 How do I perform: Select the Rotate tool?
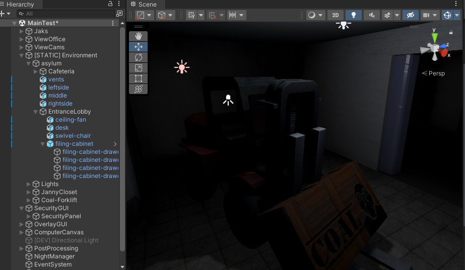click(138, 57)
